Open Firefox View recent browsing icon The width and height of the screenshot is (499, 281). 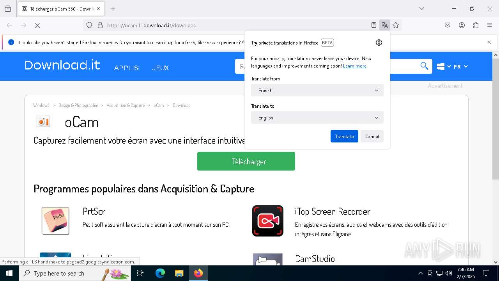pos(8,9)
